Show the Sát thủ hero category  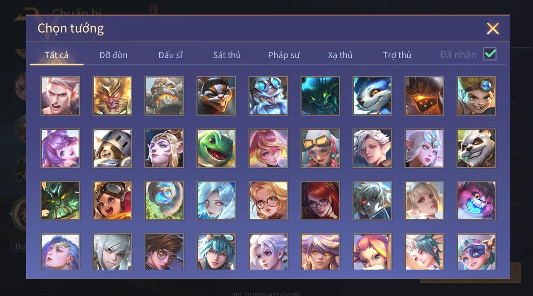pyautogui.click(x=227, y=55)
